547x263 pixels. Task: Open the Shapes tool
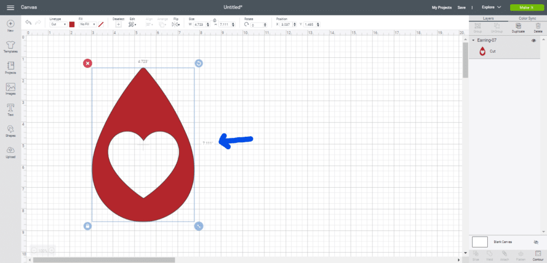point(10,130)
